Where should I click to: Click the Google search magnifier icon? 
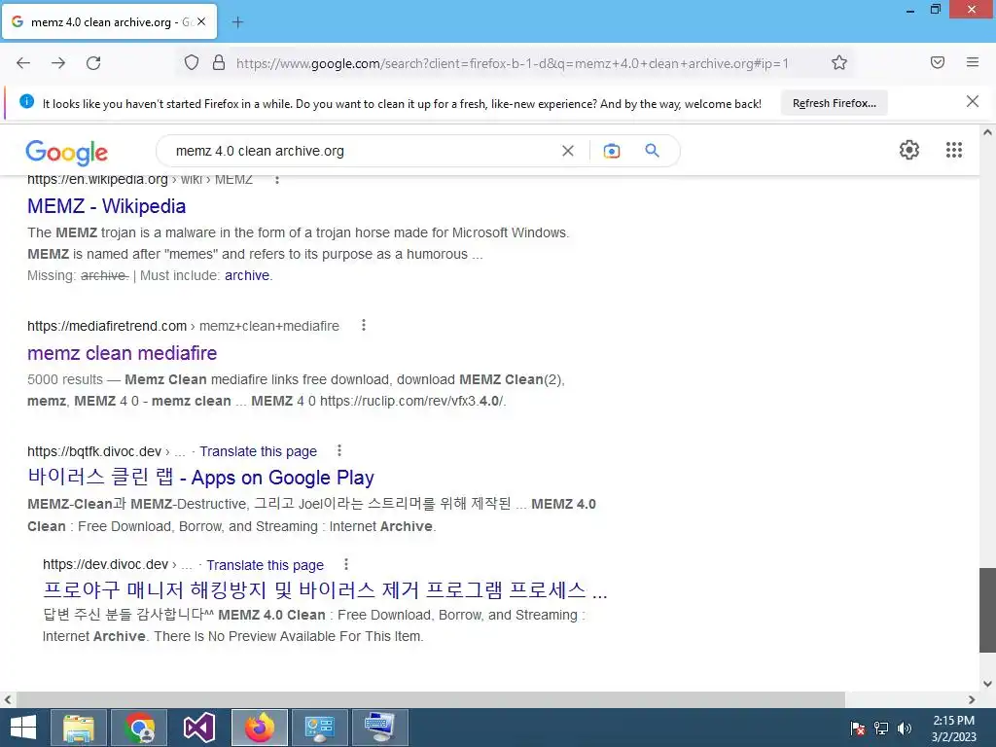(x=652, y=151)
